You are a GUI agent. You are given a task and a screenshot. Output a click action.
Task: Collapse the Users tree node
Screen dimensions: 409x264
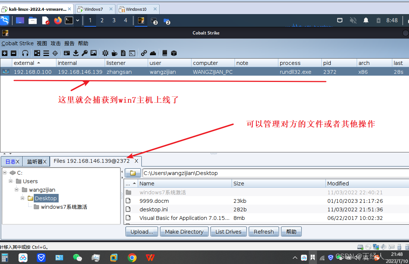[10, 181]
